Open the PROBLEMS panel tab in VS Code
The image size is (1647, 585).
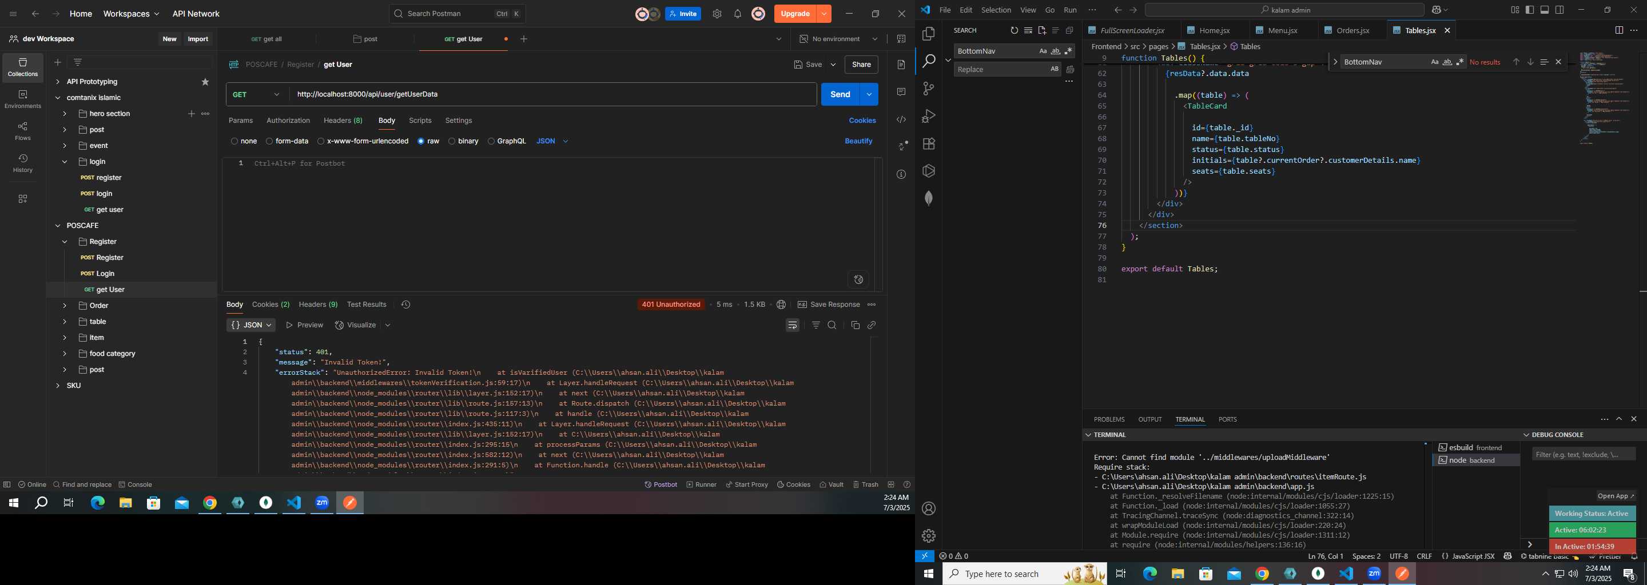(x=1109, y=419)
